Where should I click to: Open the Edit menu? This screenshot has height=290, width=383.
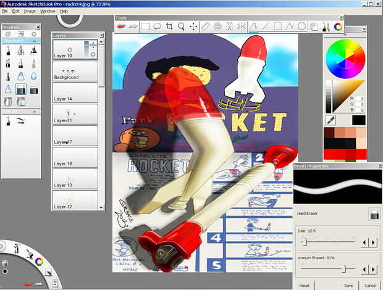tap(16, 11)
